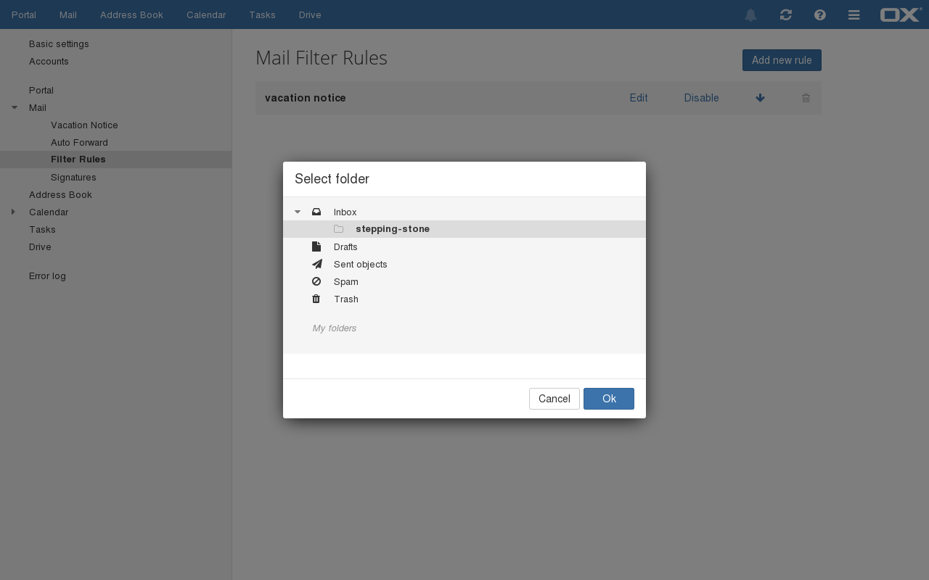The height and width of the screenshot is (580, 929).
Task: Open the Address Book tab
Action: click(131, 14)
